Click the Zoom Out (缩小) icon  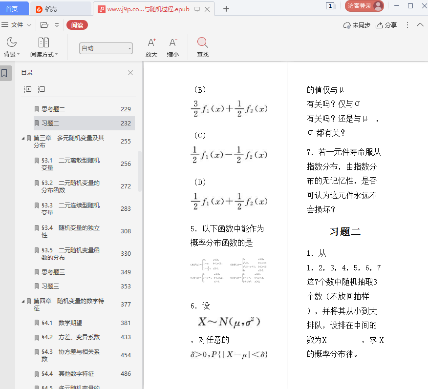click(173, 43)
